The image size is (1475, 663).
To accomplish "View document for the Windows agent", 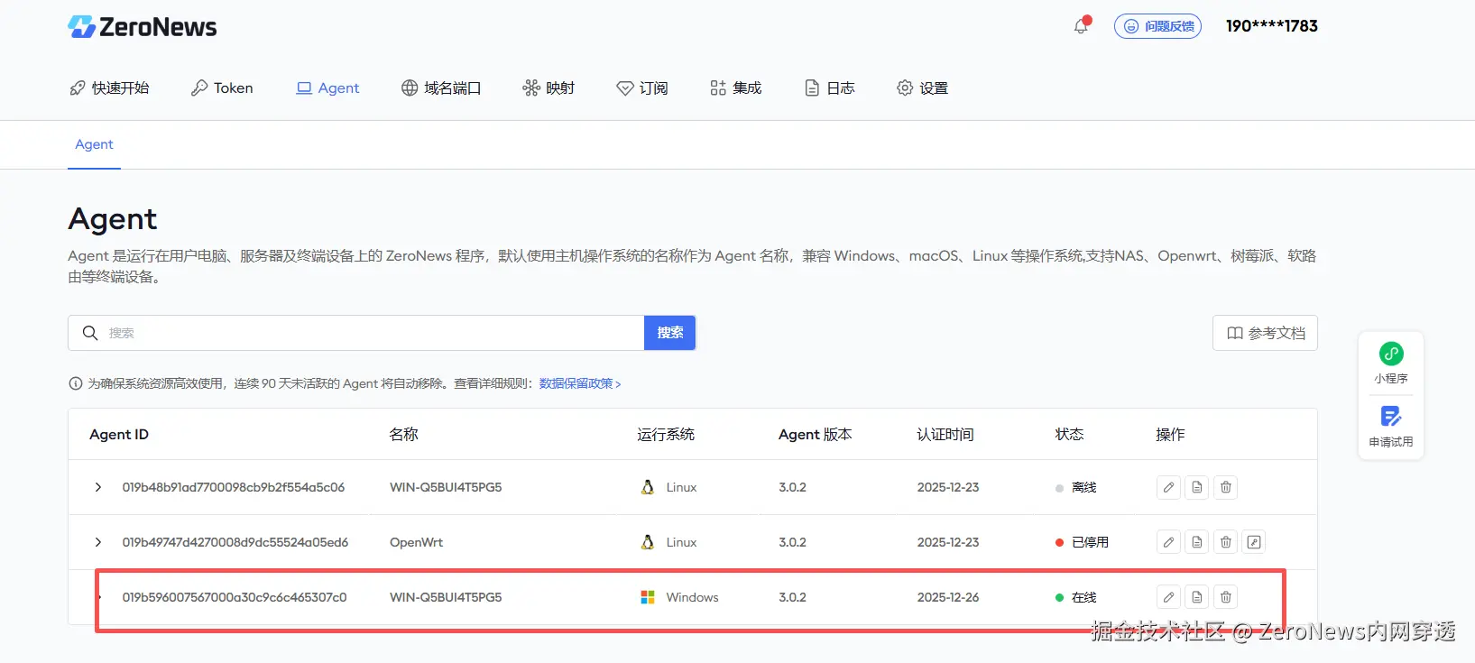I will click(1197, 597).
